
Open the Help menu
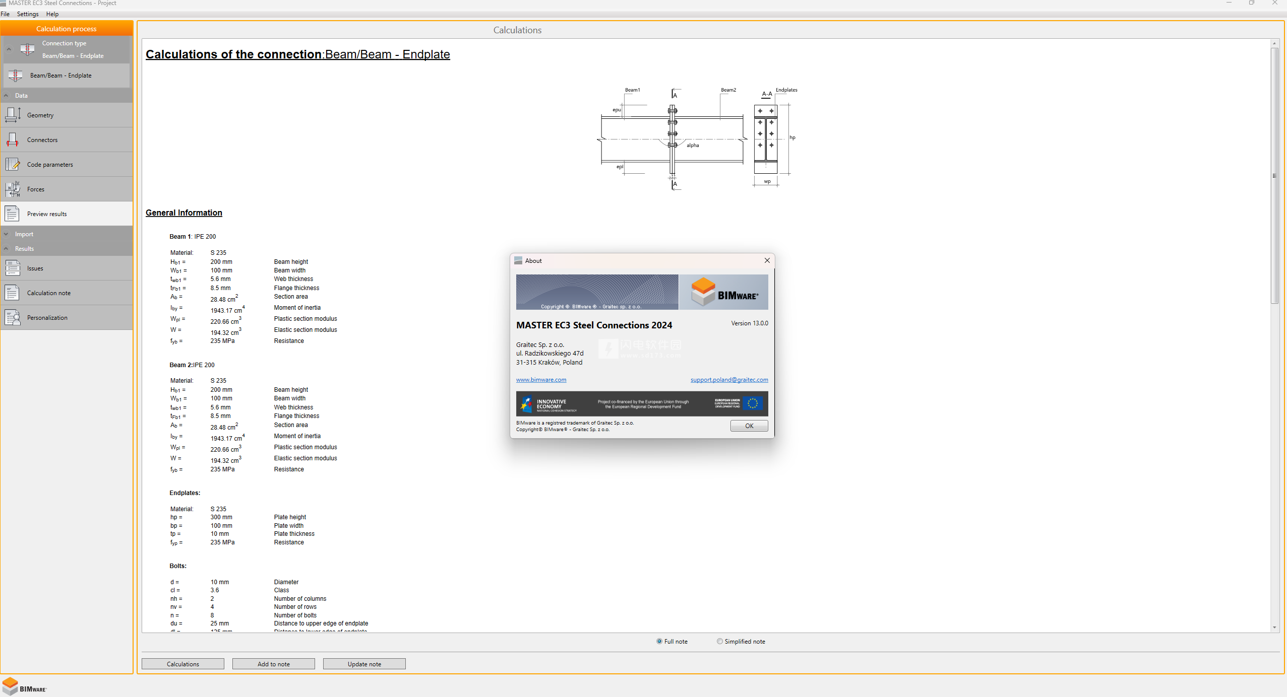click(52, 14)
